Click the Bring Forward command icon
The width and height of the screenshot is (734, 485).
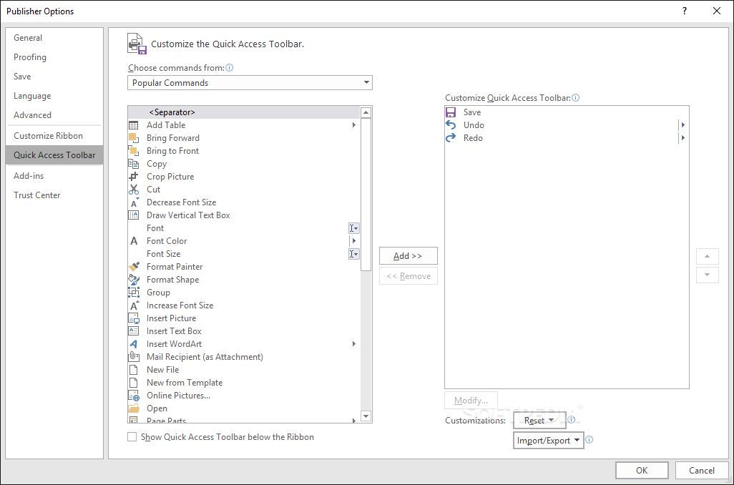(x=133, y=138)
